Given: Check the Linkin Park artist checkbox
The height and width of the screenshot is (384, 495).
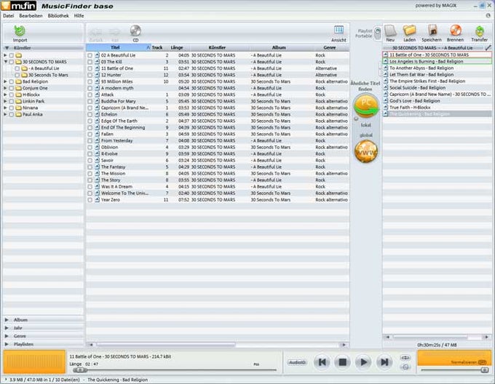Looking at the screenshot, I should click(12, 101).
